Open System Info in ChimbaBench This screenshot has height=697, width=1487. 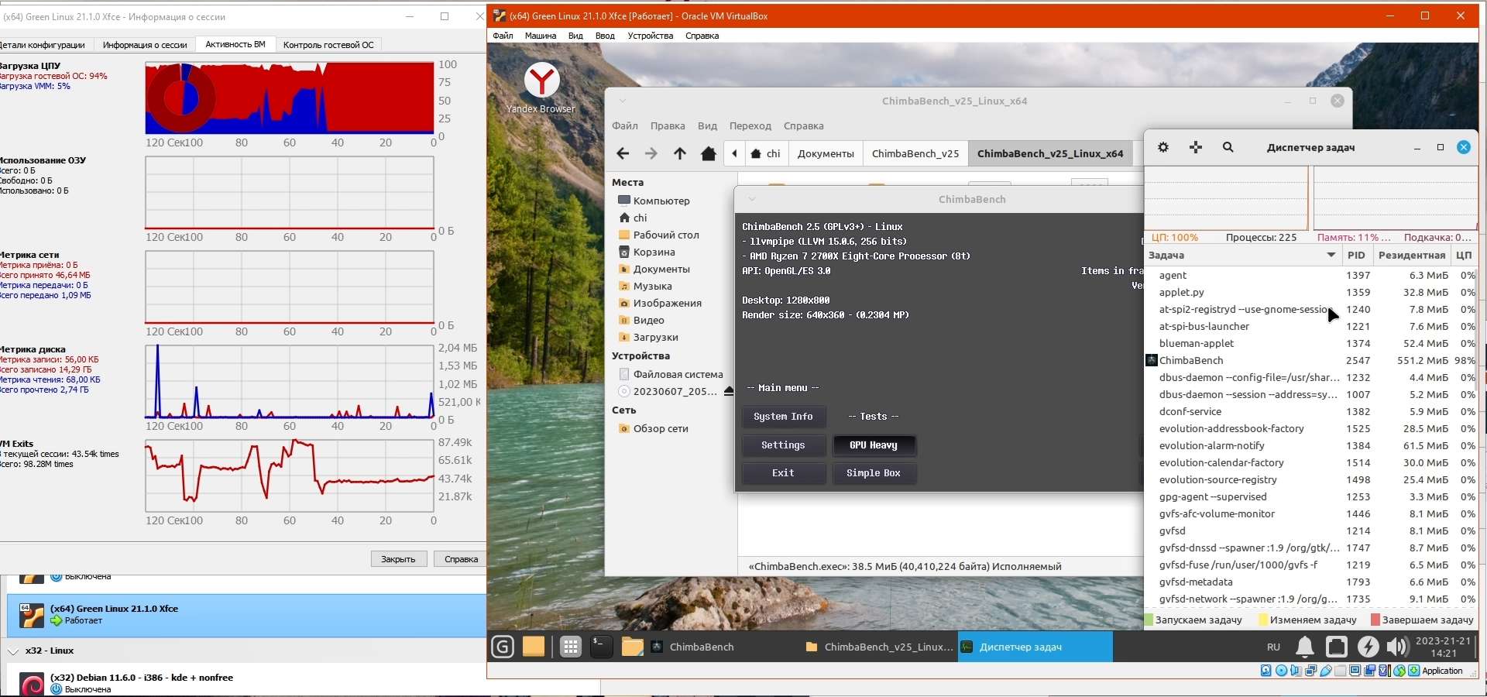click(783, 417)
